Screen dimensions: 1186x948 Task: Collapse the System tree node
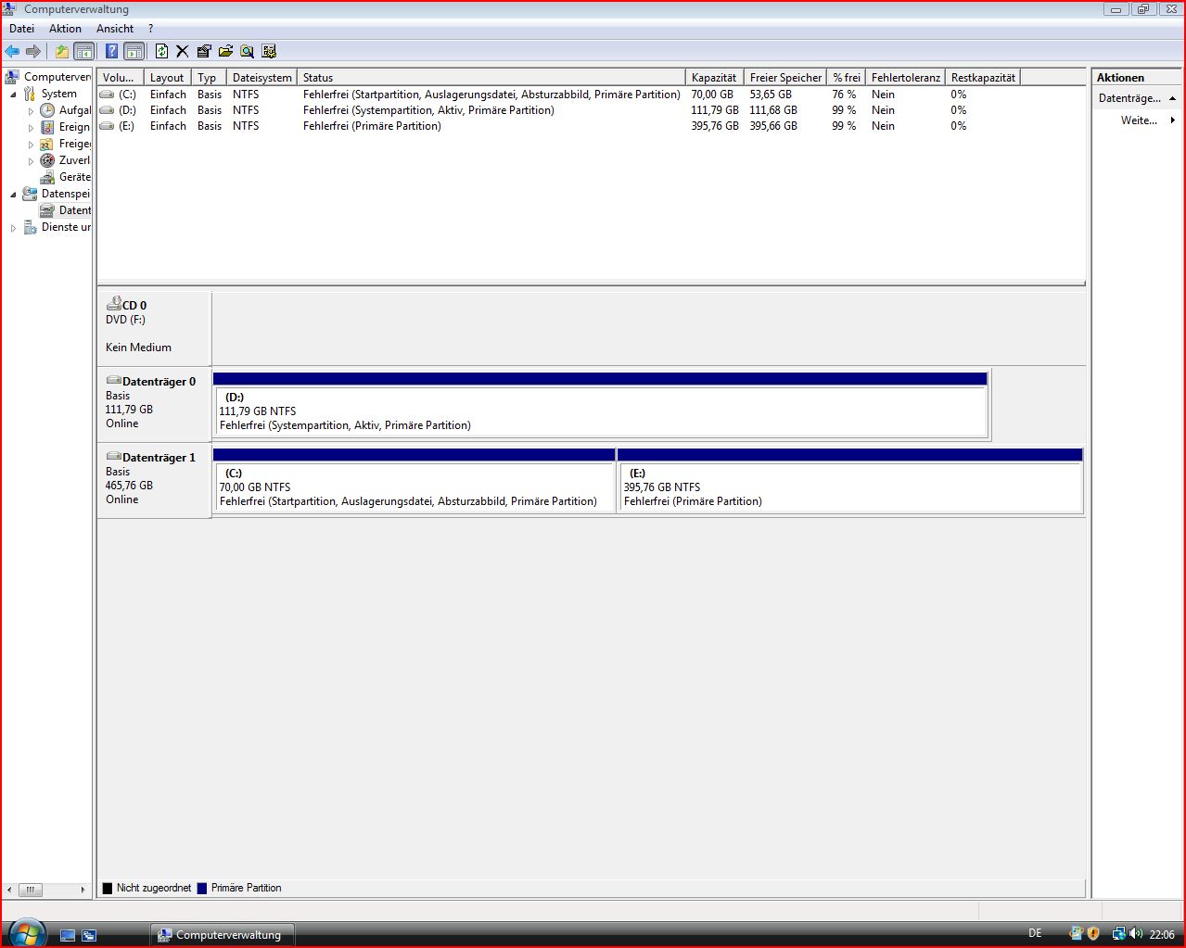pos(13,95)
